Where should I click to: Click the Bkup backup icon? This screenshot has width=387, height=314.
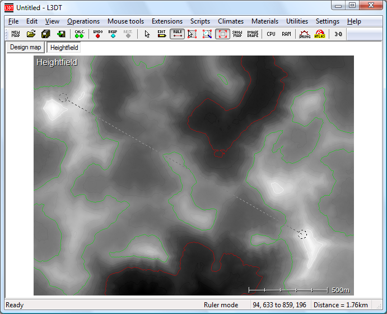coord(113,34)
